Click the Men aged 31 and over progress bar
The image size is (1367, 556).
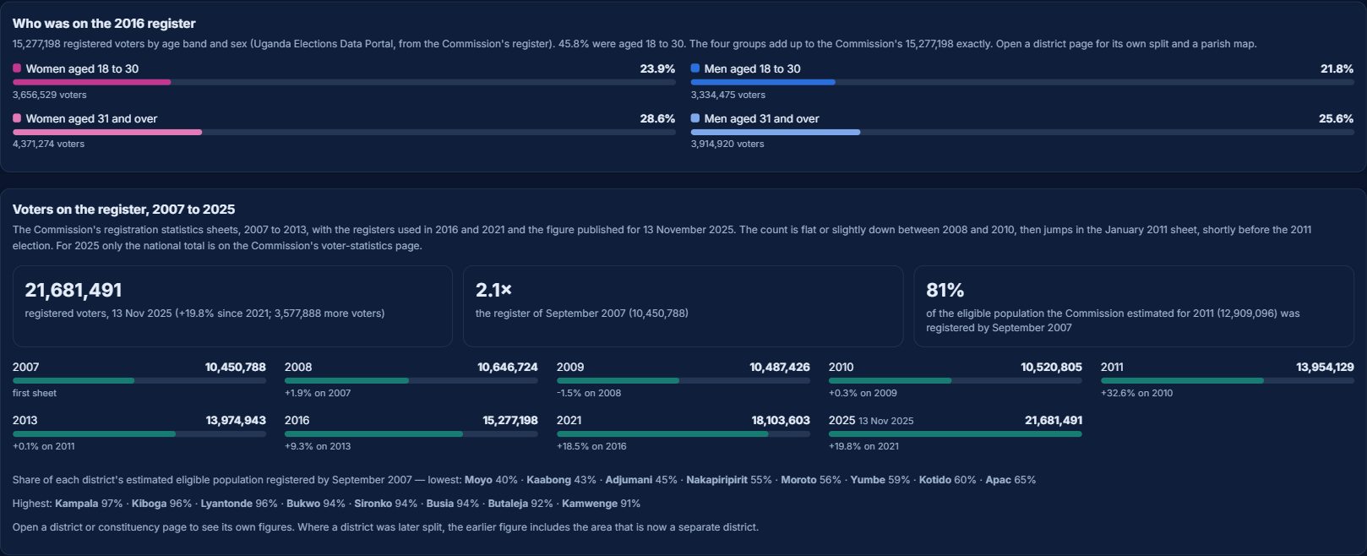[1022, 132]
